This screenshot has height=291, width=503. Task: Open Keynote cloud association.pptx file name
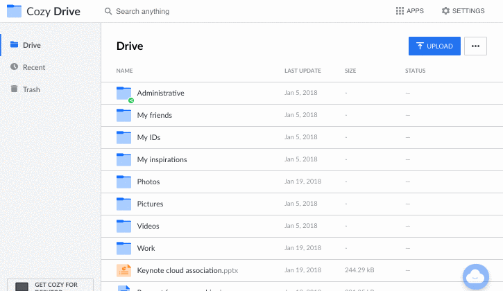coord(187,270)
